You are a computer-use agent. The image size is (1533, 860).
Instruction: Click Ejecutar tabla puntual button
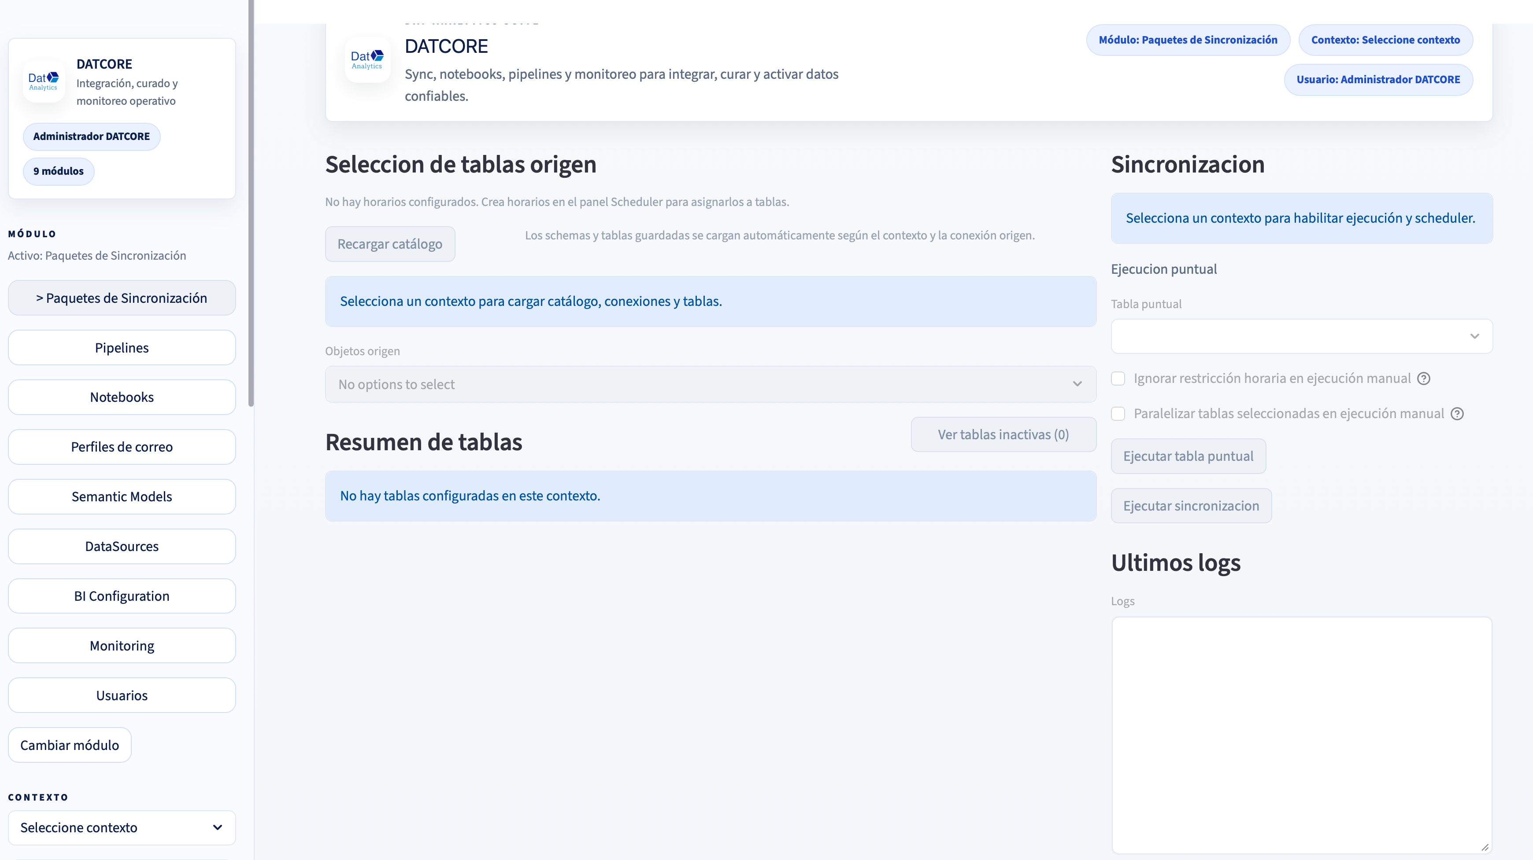1189,456
